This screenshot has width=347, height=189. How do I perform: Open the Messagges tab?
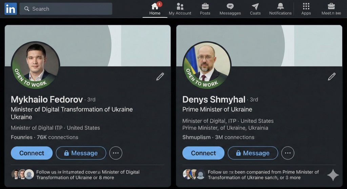(x=230, y=9)
